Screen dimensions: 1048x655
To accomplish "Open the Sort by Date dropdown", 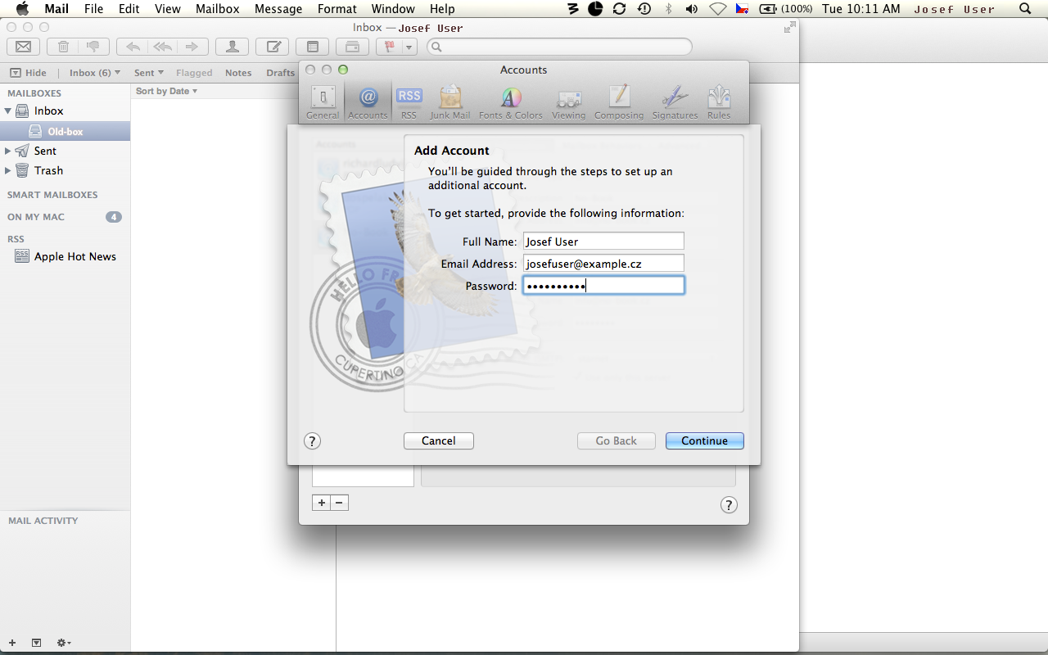I will point(166,91).
